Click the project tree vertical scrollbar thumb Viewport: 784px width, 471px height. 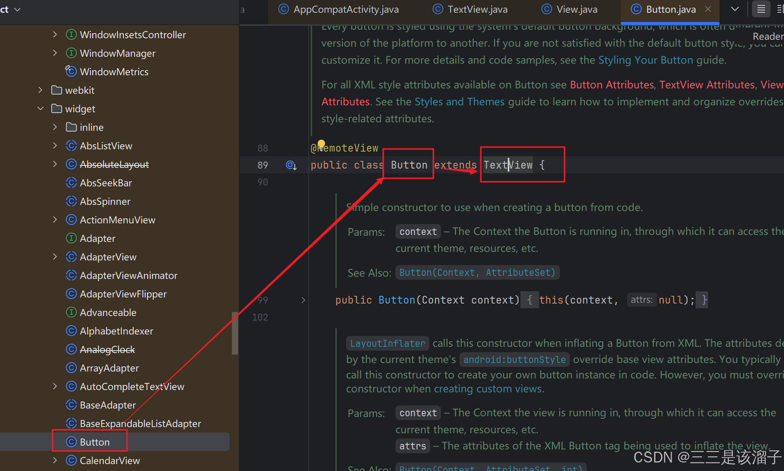(235, 333)
